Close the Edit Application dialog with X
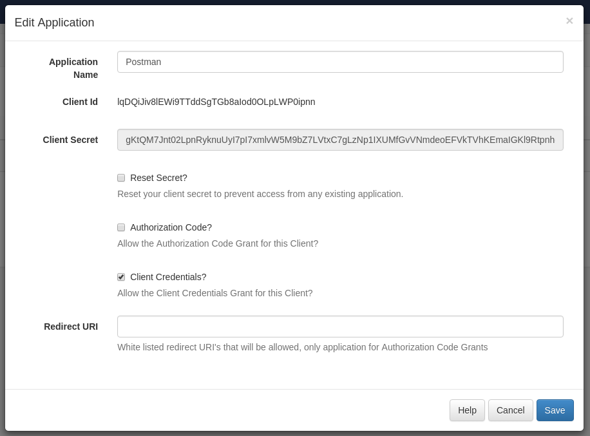Image resolution: width=590 pixels, height=436 pixels. tap(569, 21)
